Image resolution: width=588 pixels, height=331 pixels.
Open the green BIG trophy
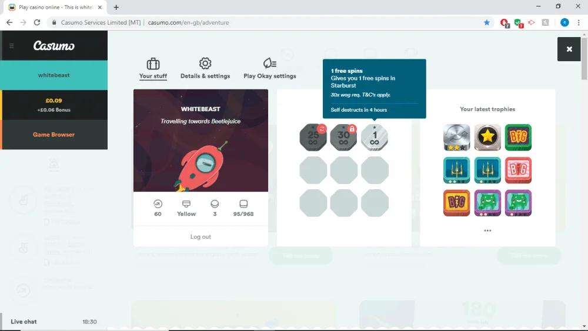click(518, 137)
